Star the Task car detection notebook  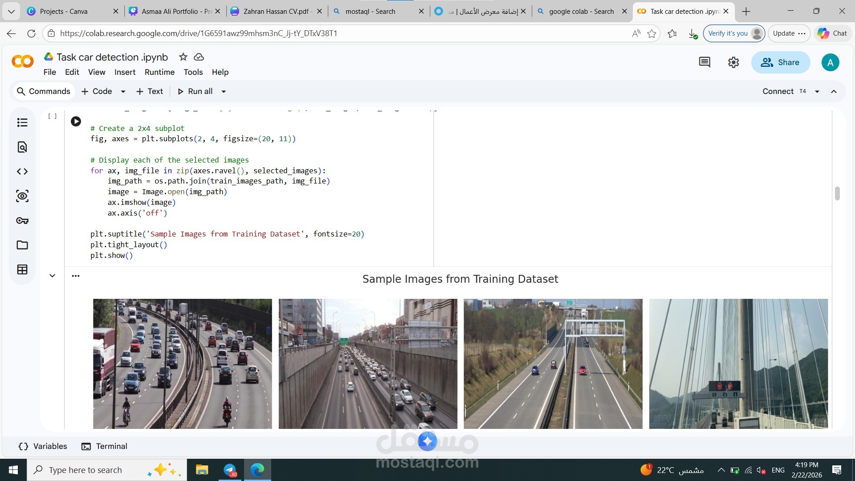183,57
